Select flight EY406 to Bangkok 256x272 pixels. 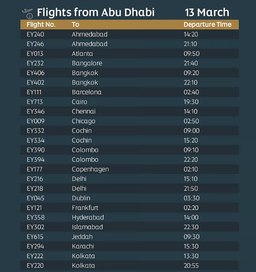point(130,73)
